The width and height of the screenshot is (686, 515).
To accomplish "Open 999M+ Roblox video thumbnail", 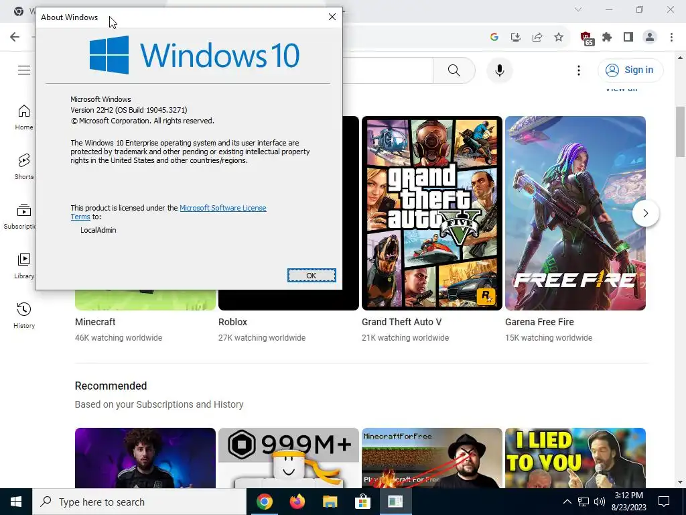I will point(289,458).
